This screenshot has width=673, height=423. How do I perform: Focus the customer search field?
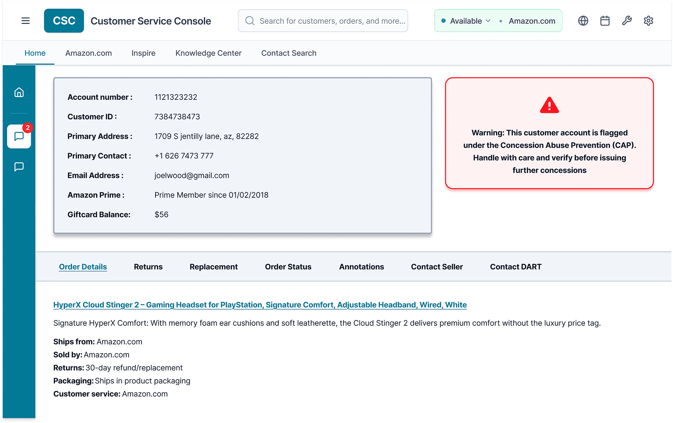(323, 21)
